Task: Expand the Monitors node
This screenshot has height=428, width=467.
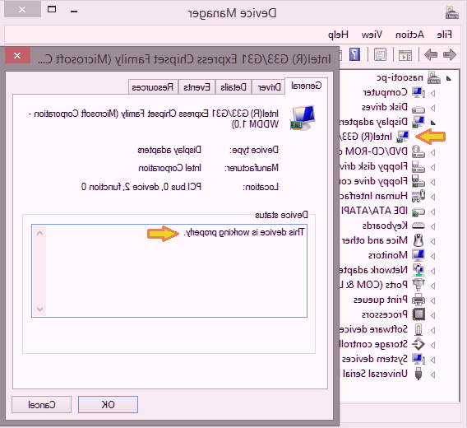Action: click(x=433, y=256)
